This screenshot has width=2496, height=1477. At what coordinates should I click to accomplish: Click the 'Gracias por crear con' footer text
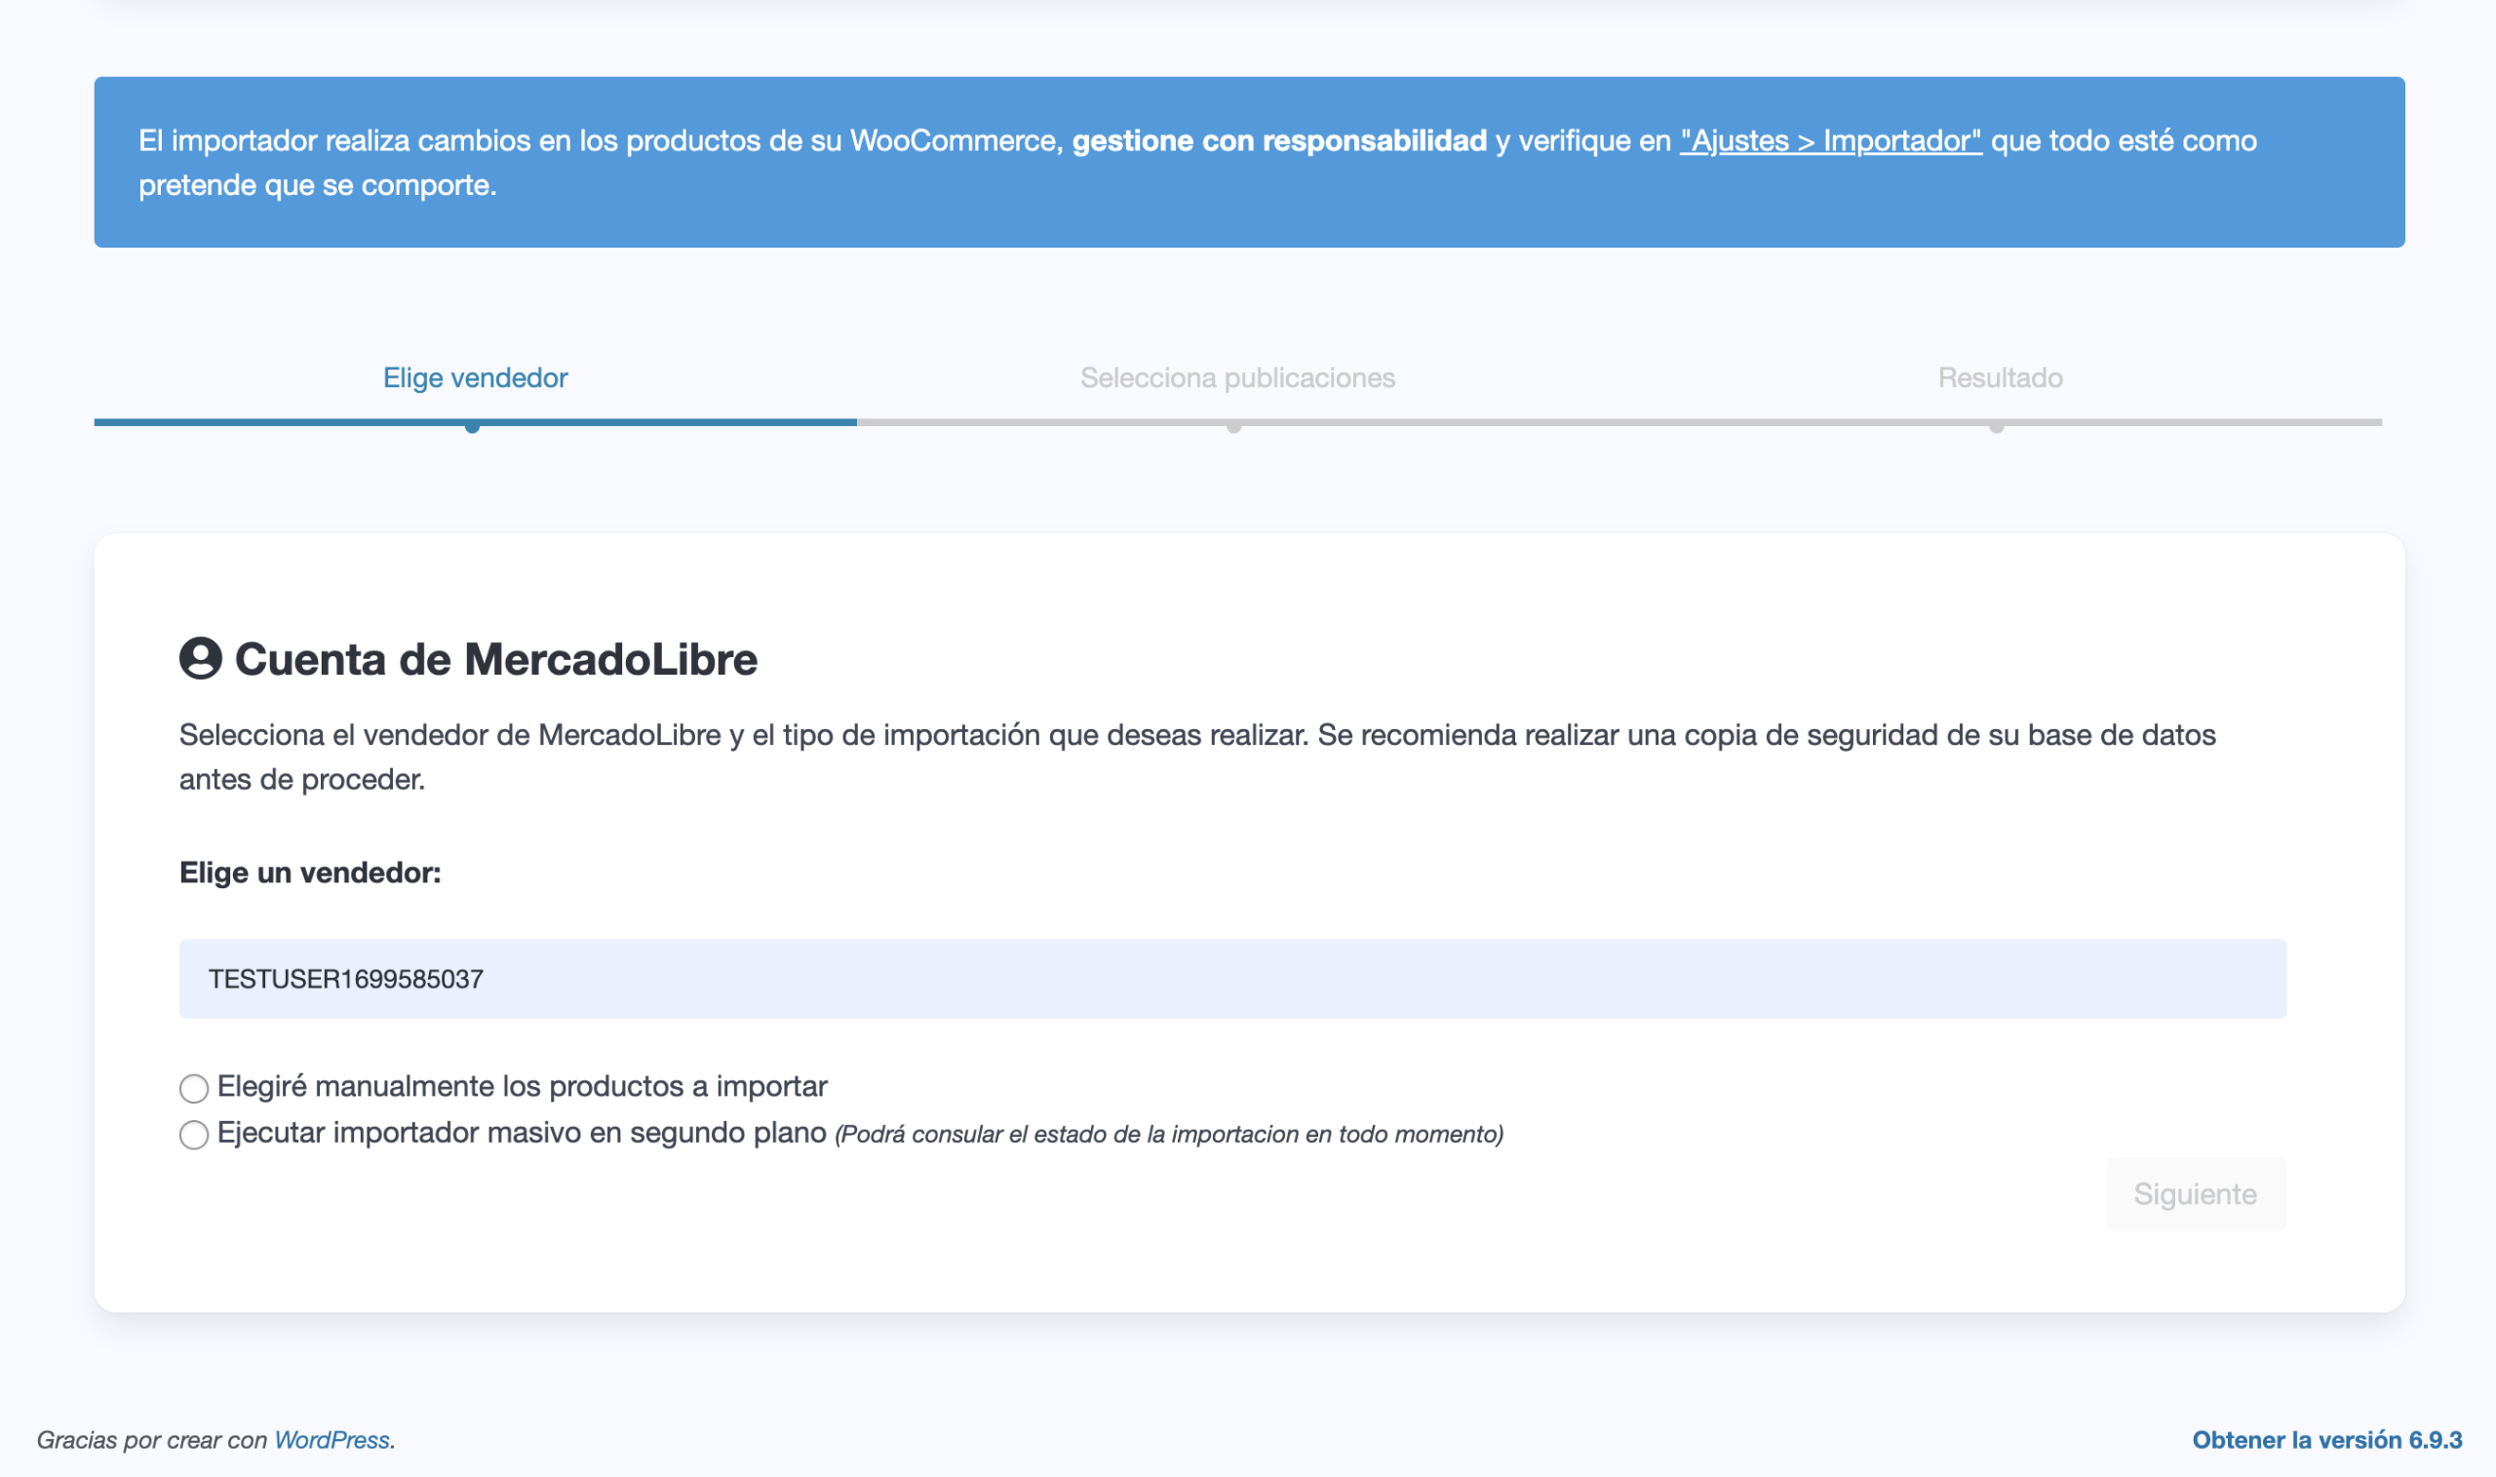151,1440
